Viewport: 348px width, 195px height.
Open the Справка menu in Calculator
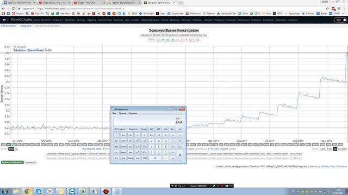pyautogui.click(x=133, y=113)
